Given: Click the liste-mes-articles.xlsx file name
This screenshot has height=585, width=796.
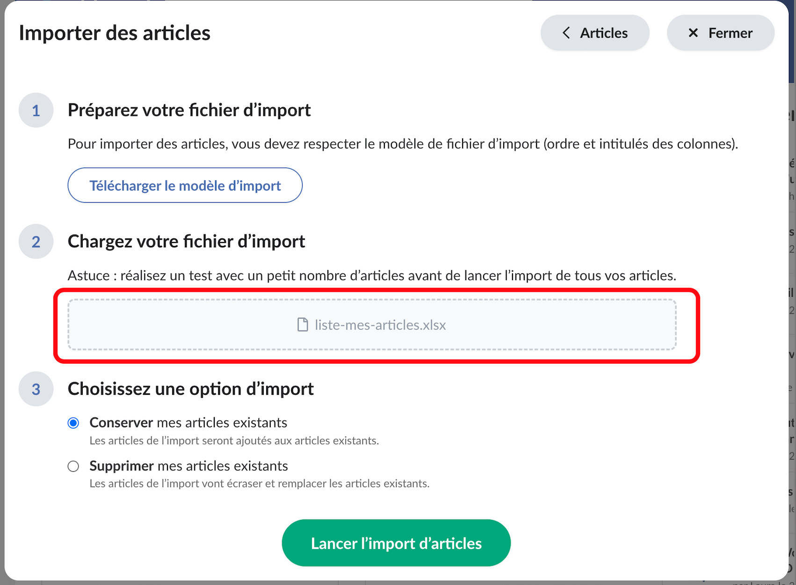Looking at the screenshot, I should [x=380, y=325].
